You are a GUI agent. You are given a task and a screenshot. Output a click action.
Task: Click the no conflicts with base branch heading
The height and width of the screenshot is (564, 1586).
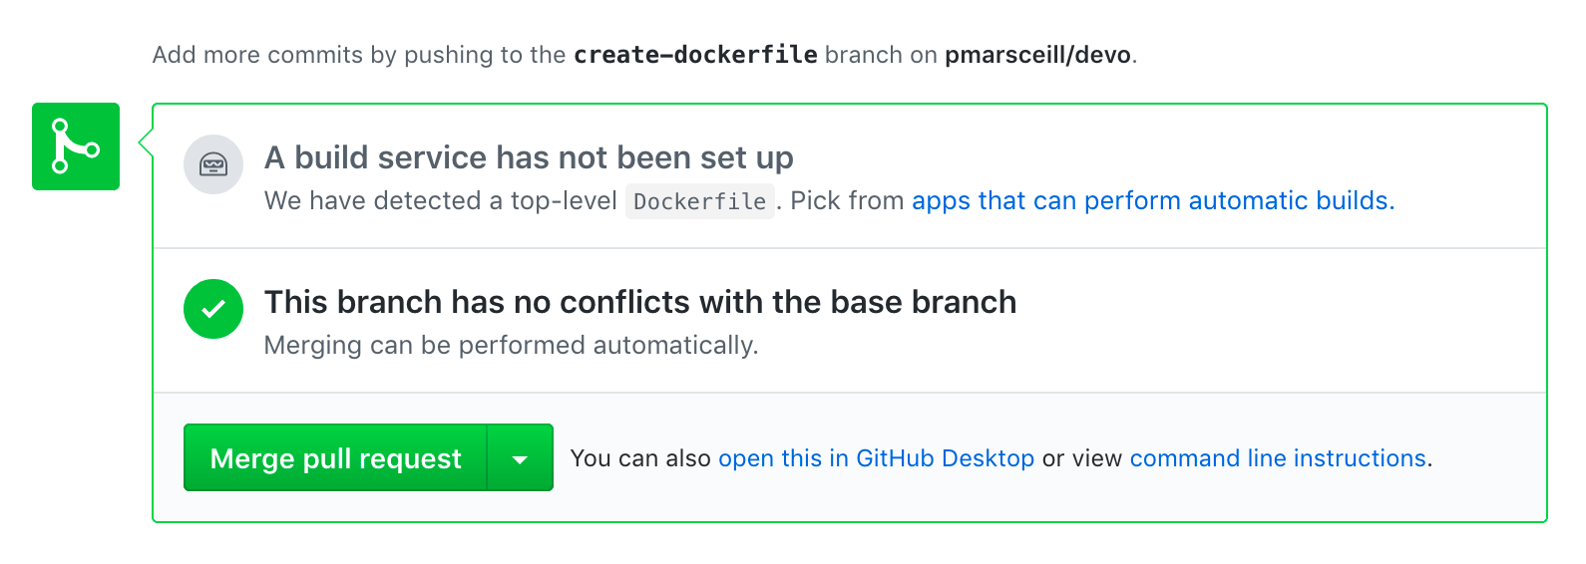tap(640, 302)
